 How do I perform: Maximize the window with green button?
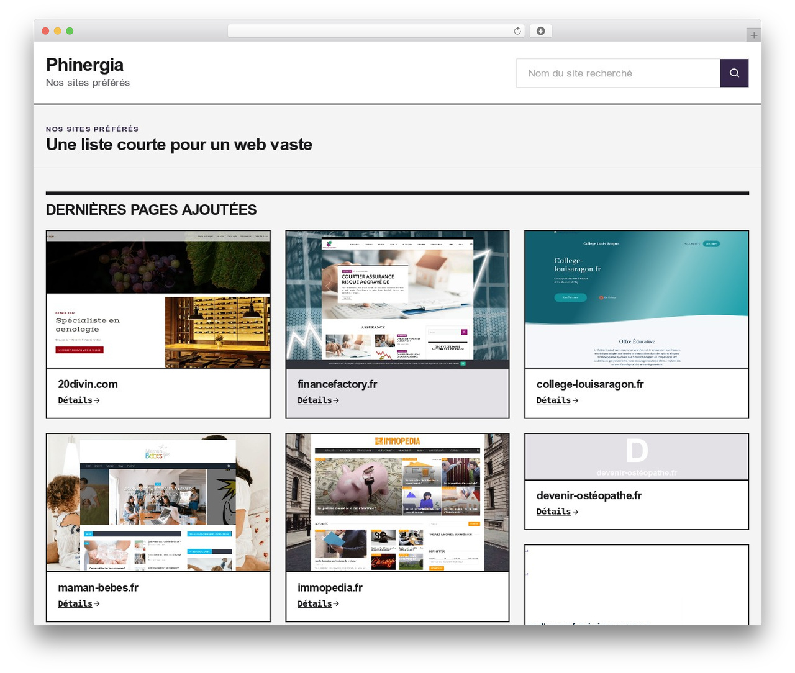(70, 31)
